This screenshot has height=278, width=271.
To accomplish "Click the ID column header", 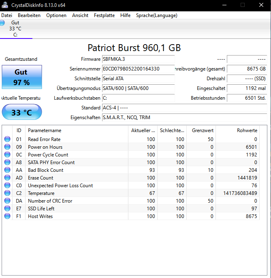I will click(x=19, y=130).
